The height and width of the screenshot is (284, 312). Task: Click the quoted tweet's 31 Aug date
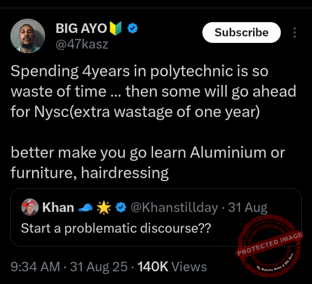[x=247, y=208]
